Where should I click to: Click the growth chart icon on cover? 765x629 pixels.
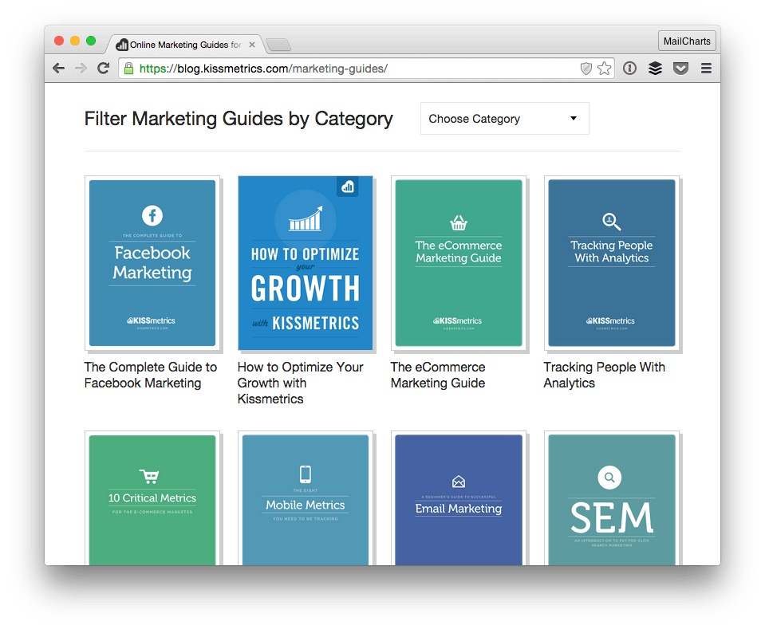(306, 219)
